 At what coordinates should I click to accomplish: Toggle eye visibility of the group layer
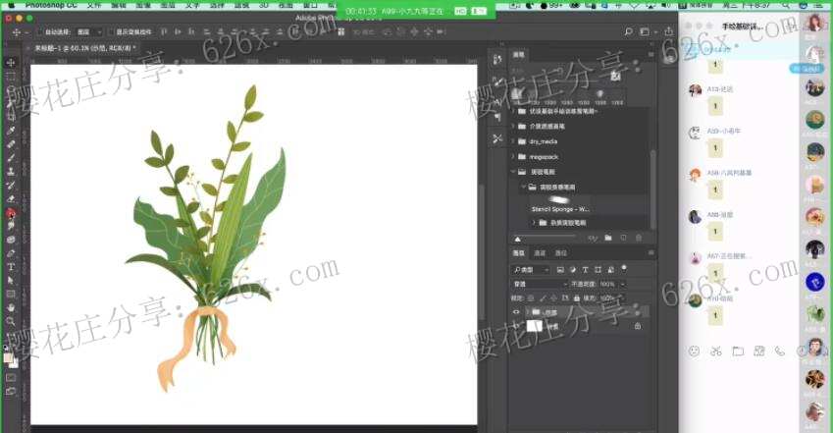[x=515, y=312]
